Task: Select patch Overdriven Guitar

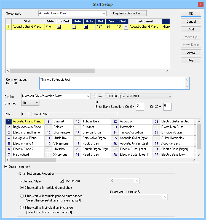Action: click(x=176, y=127)
